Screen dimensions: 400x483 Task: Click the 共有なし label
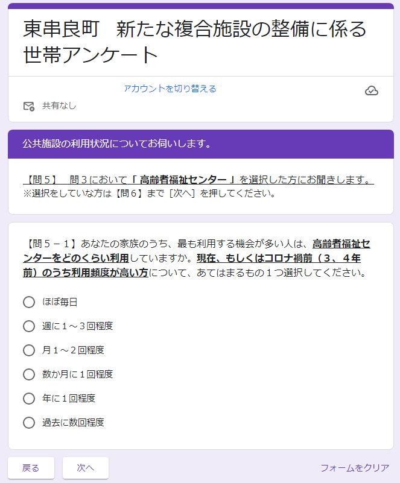(59, 106)
